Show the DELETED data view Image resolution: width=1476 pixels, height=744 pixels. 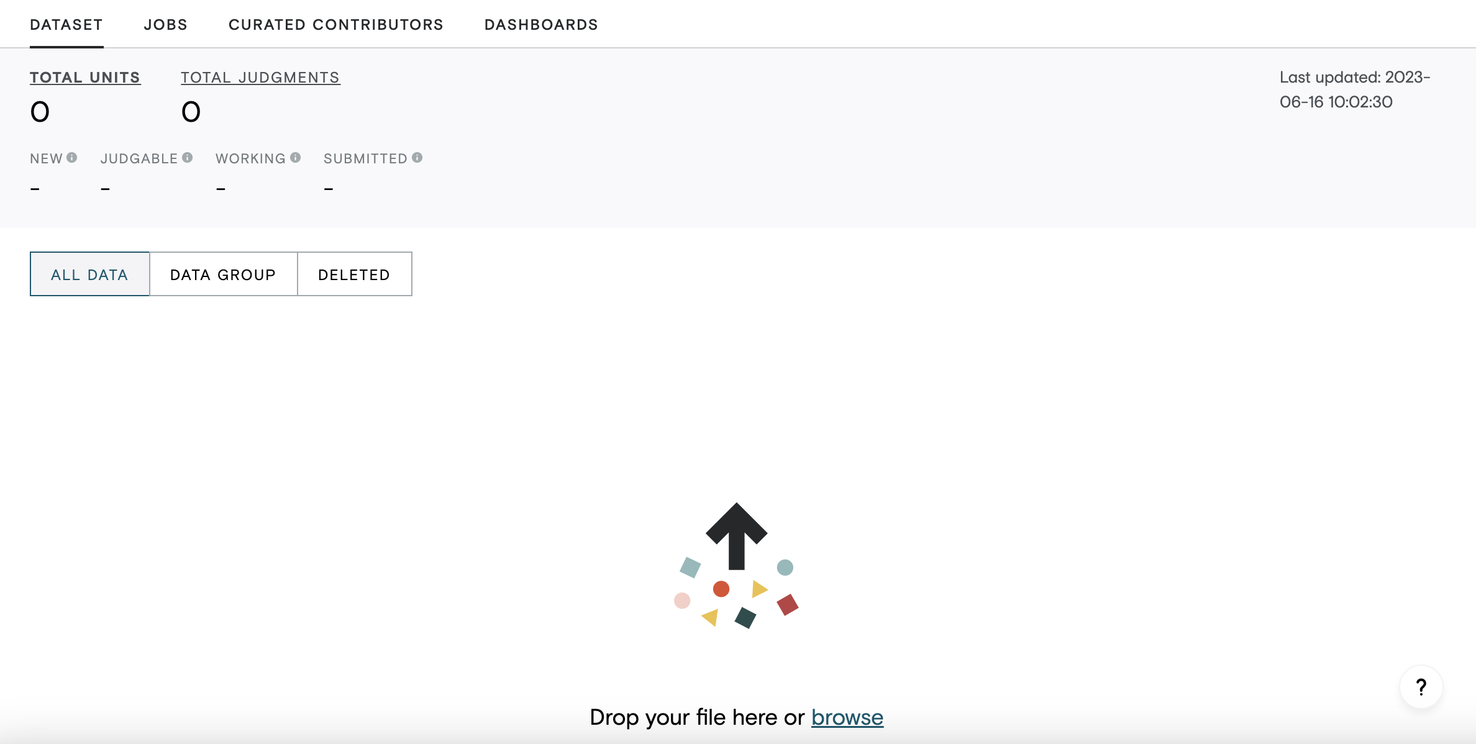354,274
